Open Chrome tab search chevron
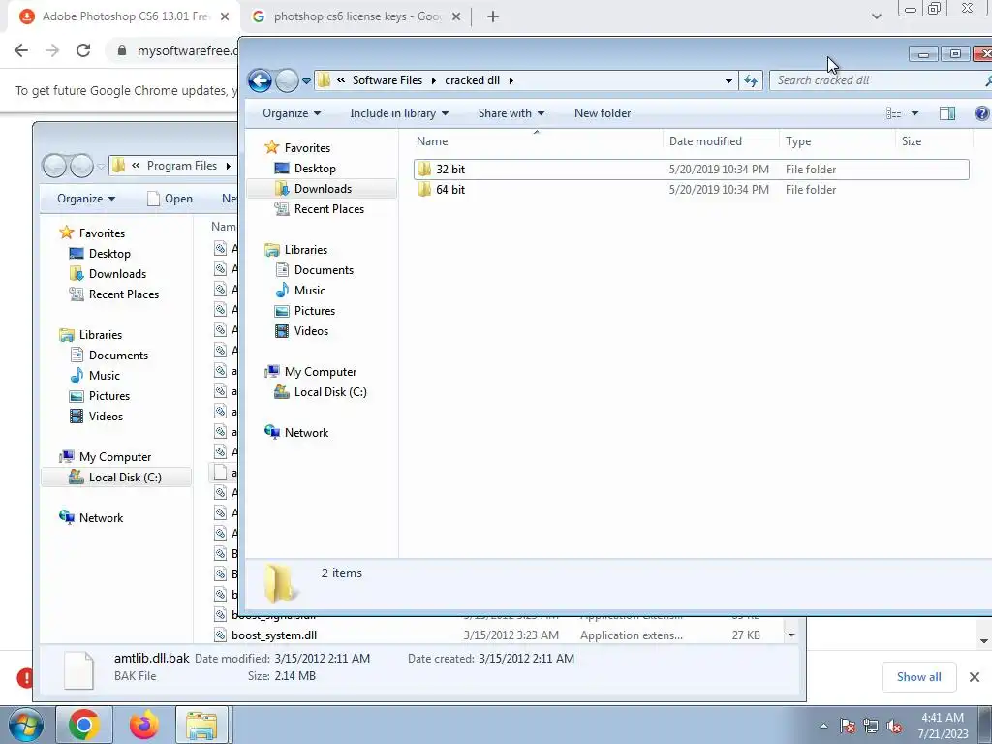The height and width of the screenshot is (744, 992). (876, 17)
